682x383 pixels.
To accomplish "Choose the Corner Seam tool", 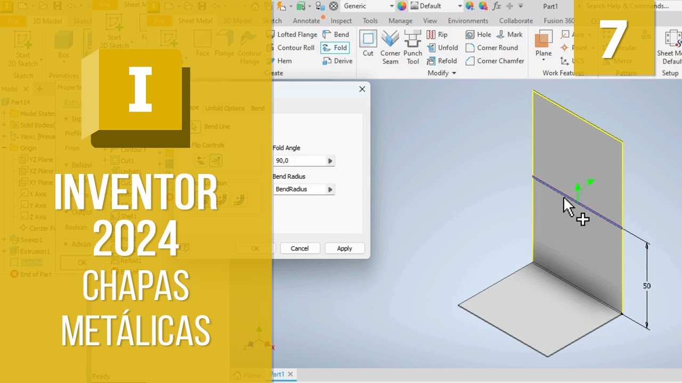I will [x=390, y=47].
